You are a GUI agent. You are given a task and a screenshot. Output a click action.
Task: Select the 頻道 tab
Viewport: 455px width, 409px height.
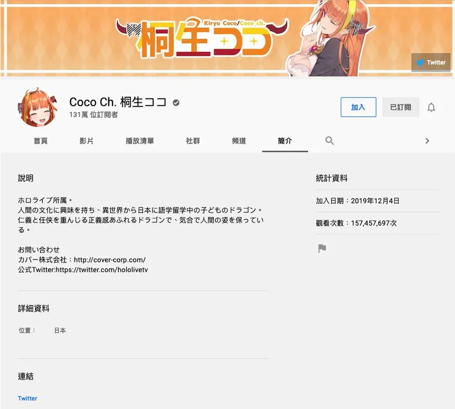[x=239, y=141]
